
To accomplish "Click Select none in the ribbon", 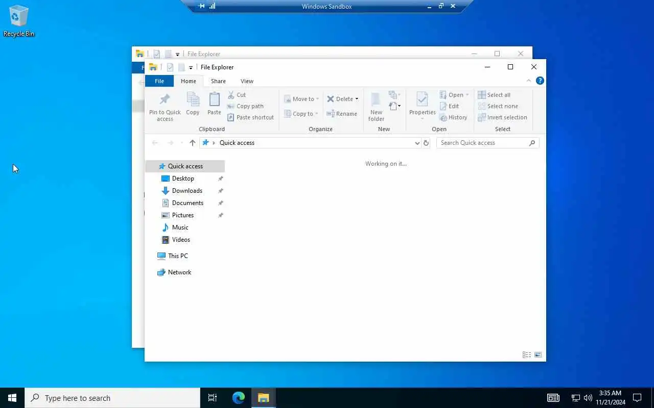I will coord(498,106).
